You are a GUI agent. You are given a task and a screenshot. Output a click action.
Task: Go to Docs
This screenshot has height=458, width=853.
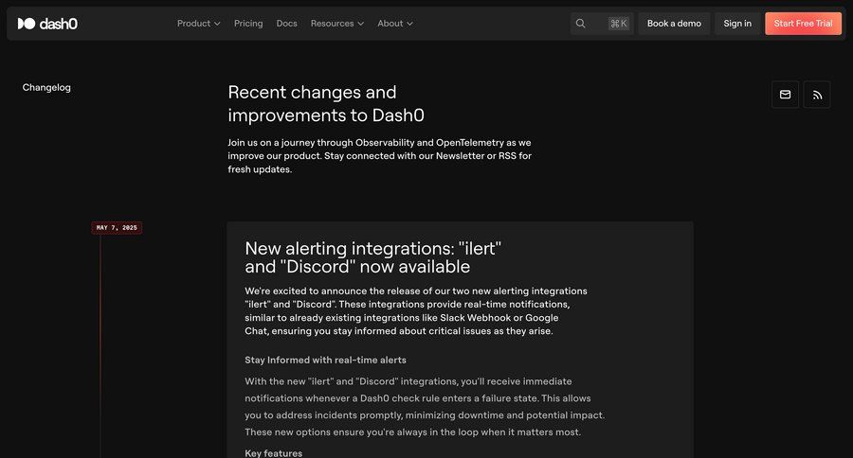click(x=286, y=24)
